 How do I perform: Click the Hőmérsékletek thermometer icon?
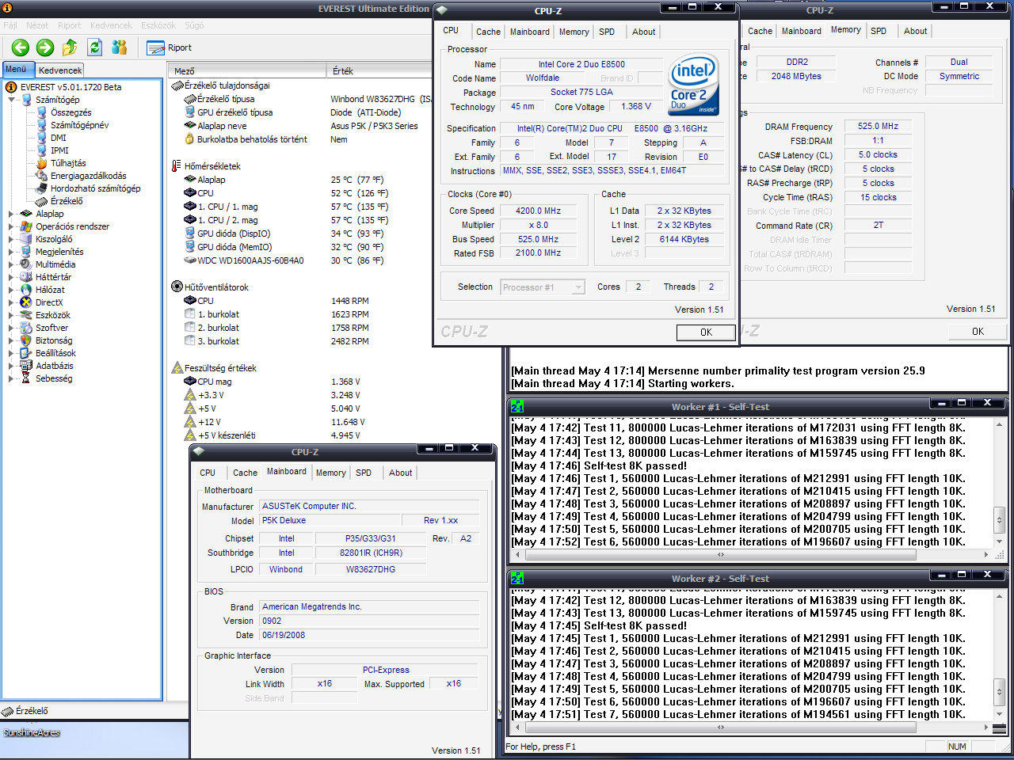point(177,166)
